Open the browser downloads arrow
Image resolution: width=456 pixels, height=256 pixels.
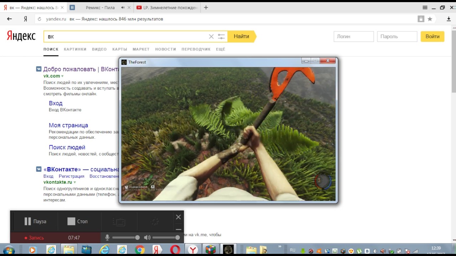(449, 19)
